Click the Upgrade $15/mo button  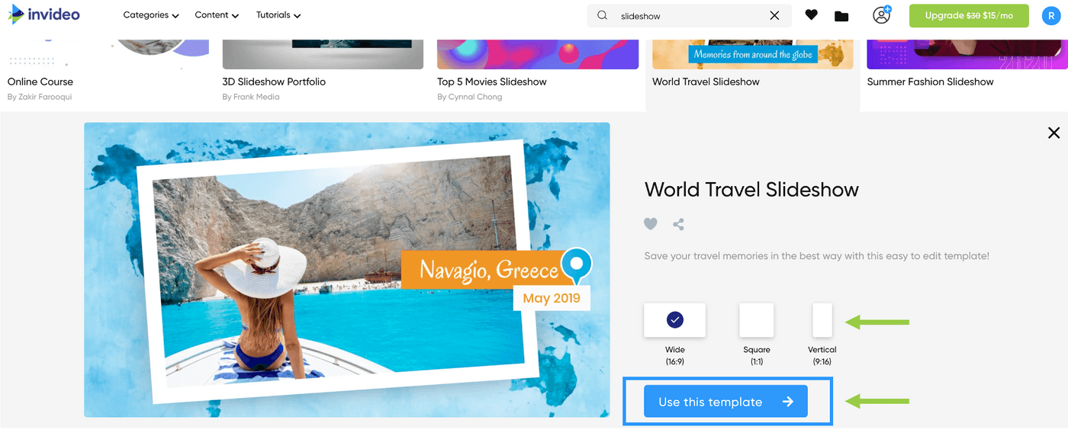(969, 15)
